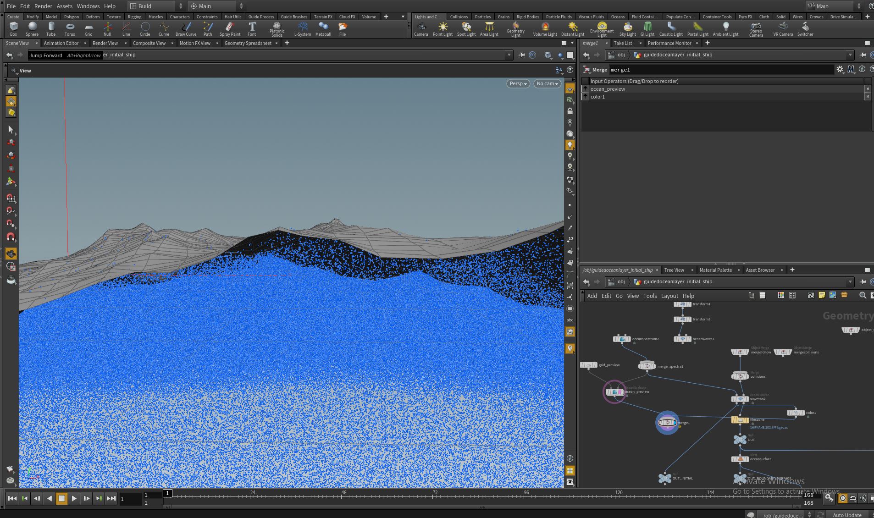The image size is (874, 518).
Task: Toggle the ocean_preview input enable
Action: tap(585, 89)
